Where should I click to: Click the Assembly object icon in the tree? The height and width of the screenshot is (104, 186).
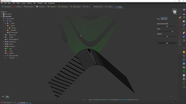[x=8, y=18]
